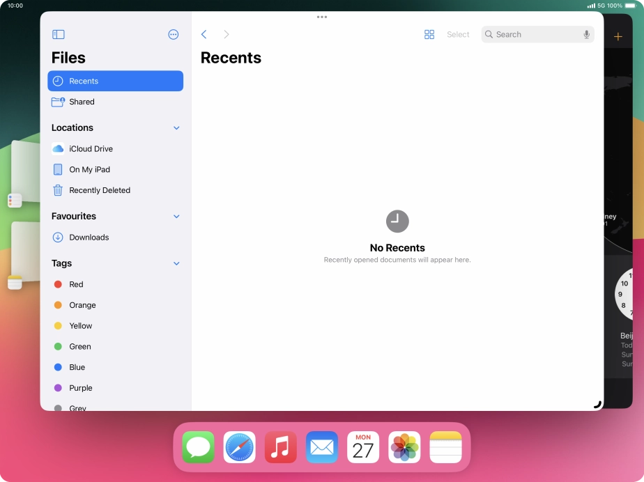Open Safari from the dock
Viewport: 644px width, 482px height.
coord(239,447)
